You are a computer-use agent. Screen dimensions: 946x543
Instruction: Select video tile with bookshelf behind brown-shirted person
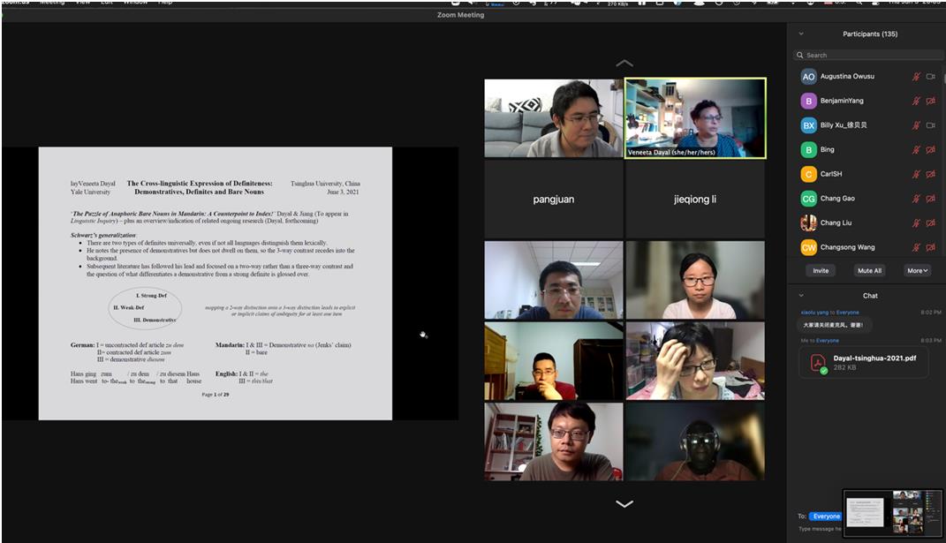coord(553,441)
